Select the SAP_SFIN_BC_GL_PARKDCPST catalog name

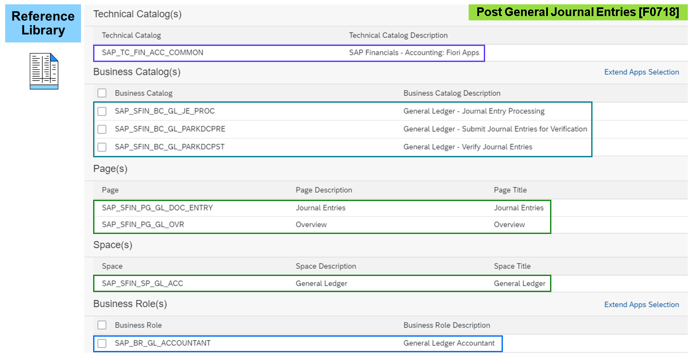(x=169, y=147)
